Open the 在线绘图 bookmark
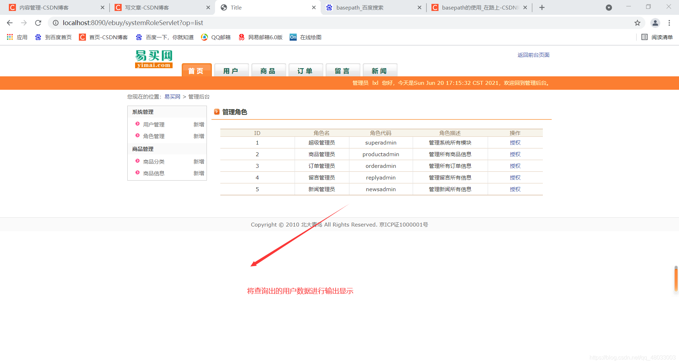The image size is (679, 364). click(x=306, y=37)
